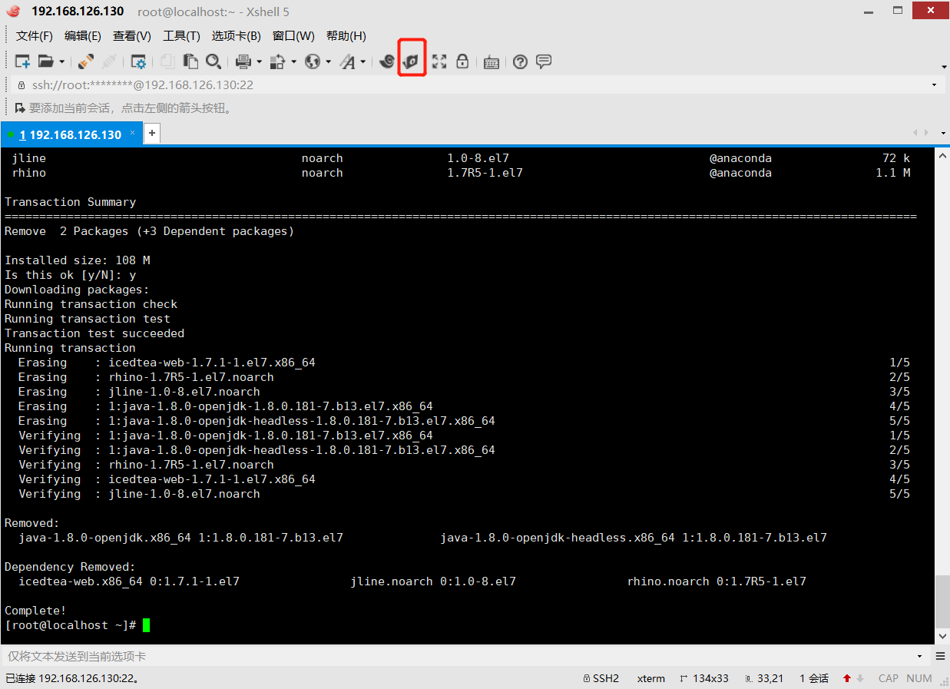Click 'Transaction test succeeded' terminal line
This screenshot has width=950, height=689.
[x=94, y=333]
